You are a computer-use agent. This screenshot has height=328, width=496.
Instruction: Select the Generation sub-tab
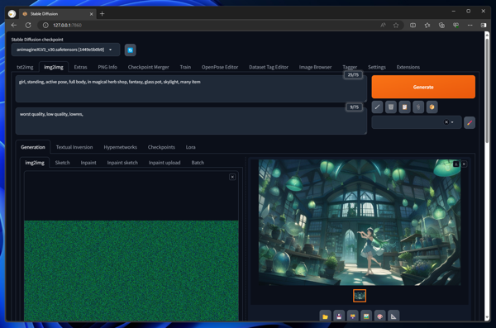pyautogui.click(x=33, y=147)
